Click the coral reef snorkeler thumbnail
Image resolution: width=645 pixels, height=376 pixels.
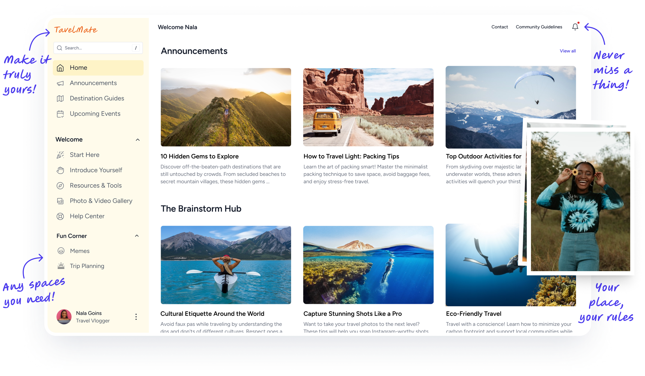pyautogui.click(x=368, y=265)
